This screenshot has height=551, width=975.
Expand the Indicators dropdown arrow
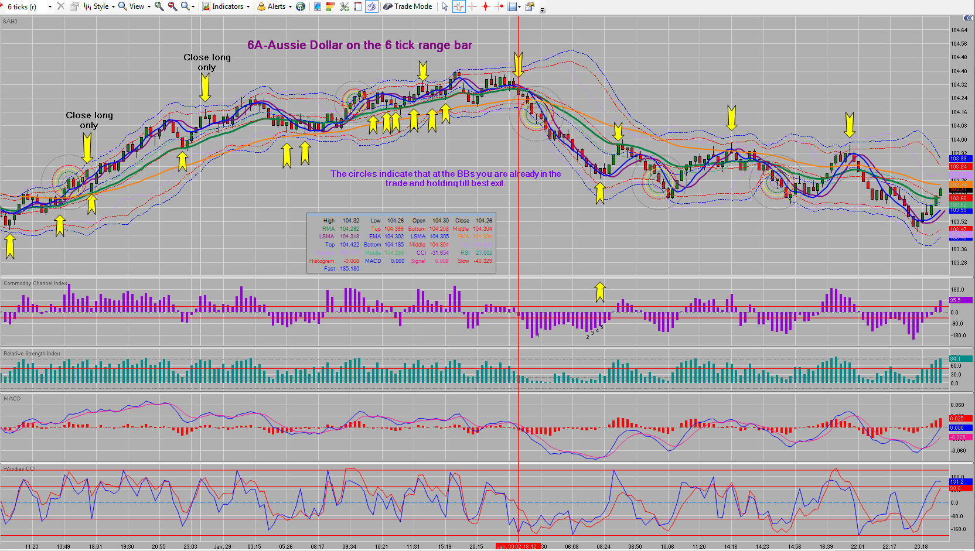(248, 7)
